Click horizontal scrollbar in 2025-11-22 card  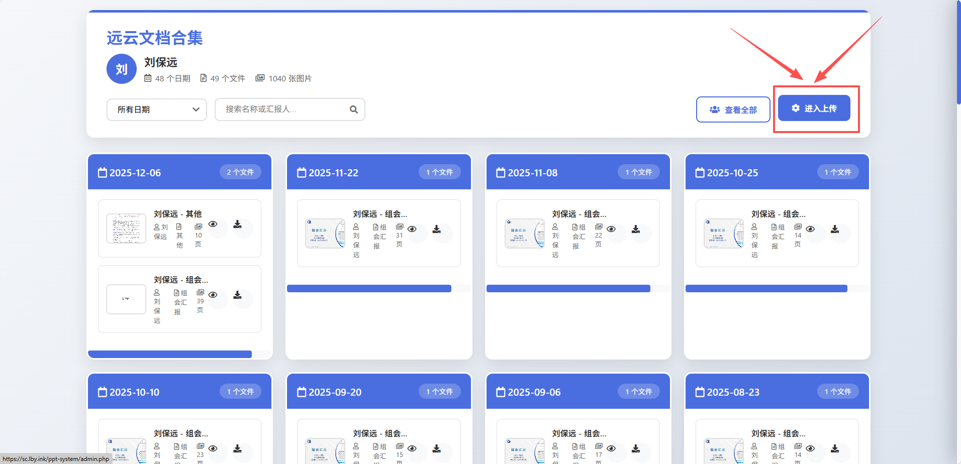pyautogui.click(x=369, y=288)
